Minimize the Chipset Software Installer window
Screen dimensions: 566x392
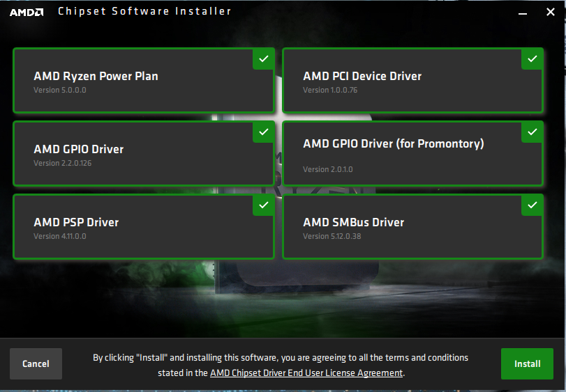(x=523, y=13)
